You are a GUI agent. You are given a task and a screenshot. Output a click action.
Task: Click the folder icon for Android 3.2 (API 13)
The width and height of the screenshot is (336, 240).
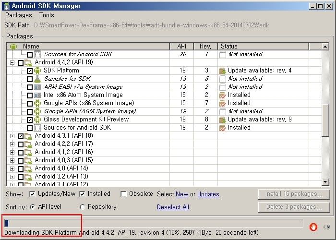(x=28, y=177)
